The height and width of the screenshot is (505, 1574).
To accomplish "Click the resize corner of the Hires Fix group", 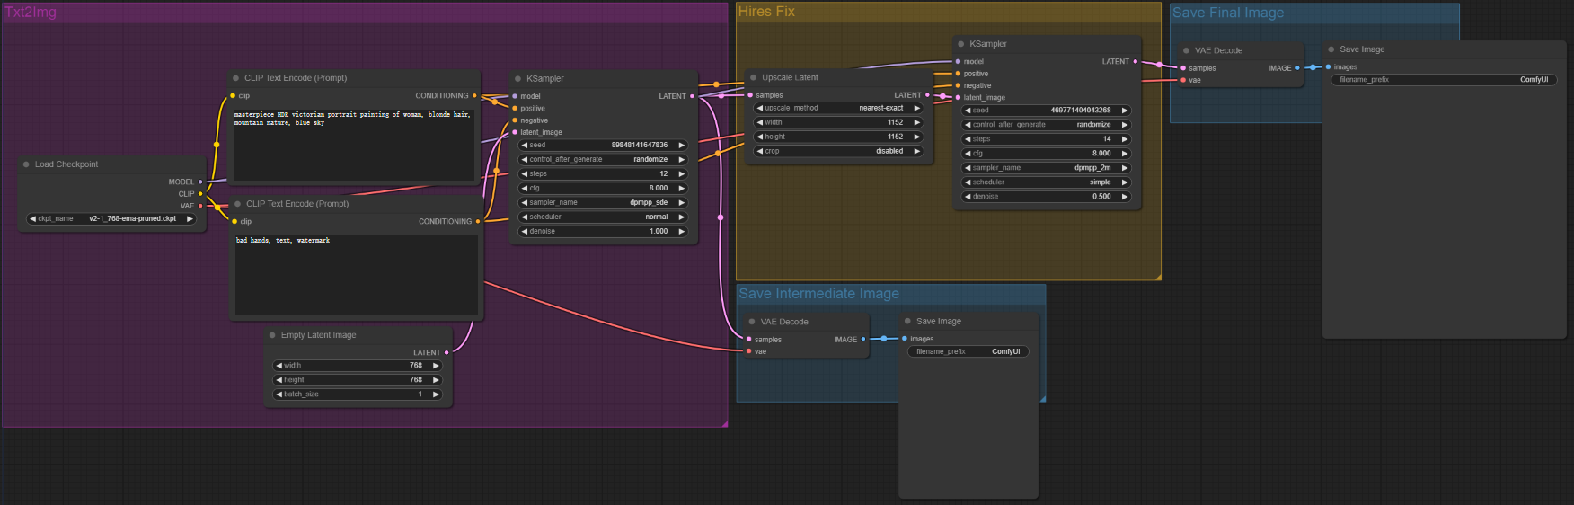I will pyautogui.click(x=1157, y=277).
